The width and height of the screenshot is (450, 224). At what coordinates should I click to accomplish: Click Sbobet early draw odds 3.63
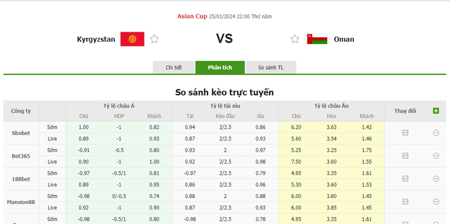click(x=331, y=127)
